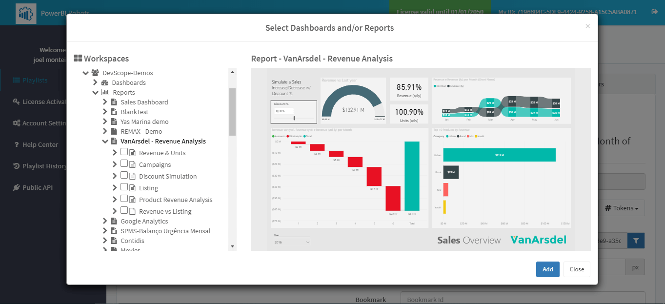Click the PowerBI Robots logo icon
665x304 pixels.
click(25, 13)
